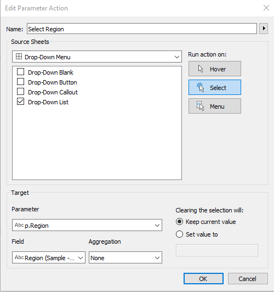Open the p.Region parameter dropdown

tap(87, 225)
